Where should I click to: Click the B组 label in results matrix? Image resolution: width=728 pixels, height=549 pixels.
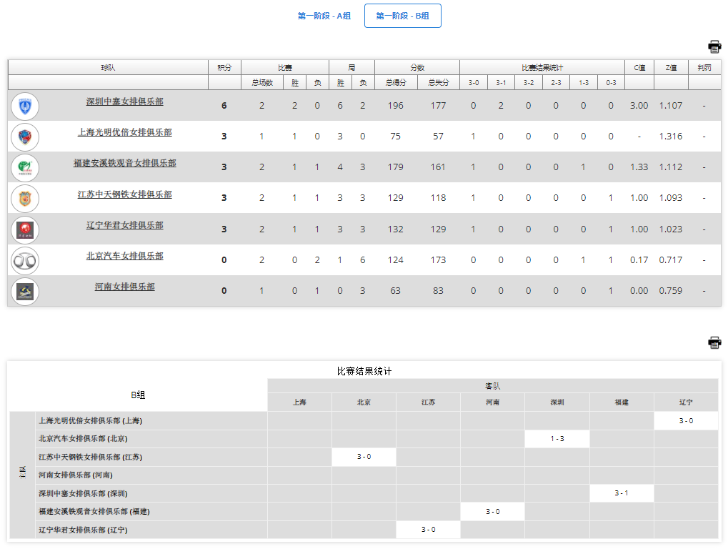click(138, 395)
